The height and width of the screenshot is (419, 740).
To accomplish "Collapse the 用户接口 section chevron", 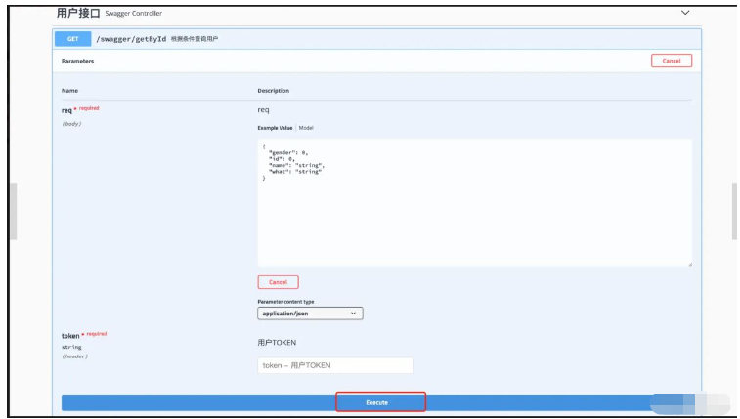I will (685, 13).
